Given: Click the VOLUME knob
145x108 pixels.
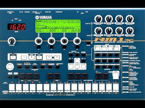Looking at the screenshot, I should 11,41.
